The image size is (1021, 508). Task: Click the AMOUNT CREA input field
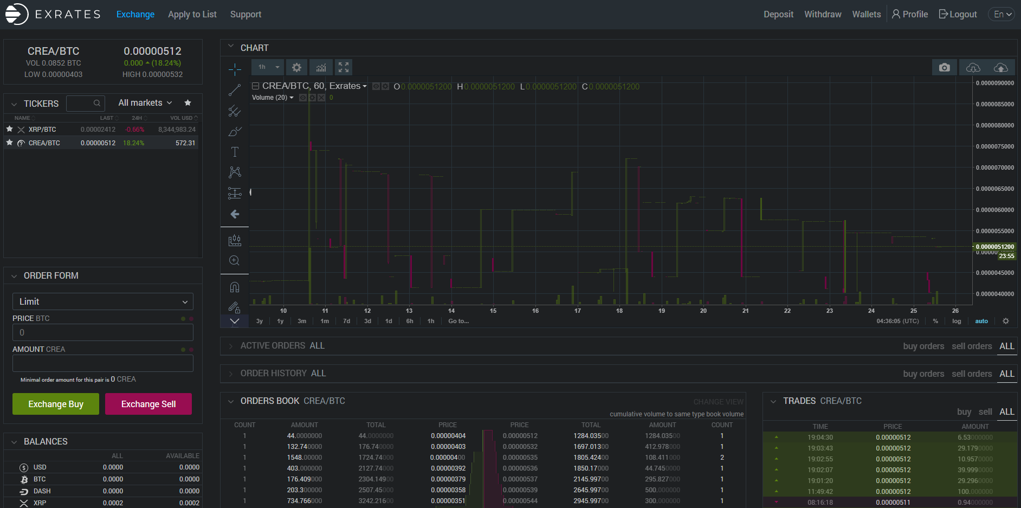(103, 363)
